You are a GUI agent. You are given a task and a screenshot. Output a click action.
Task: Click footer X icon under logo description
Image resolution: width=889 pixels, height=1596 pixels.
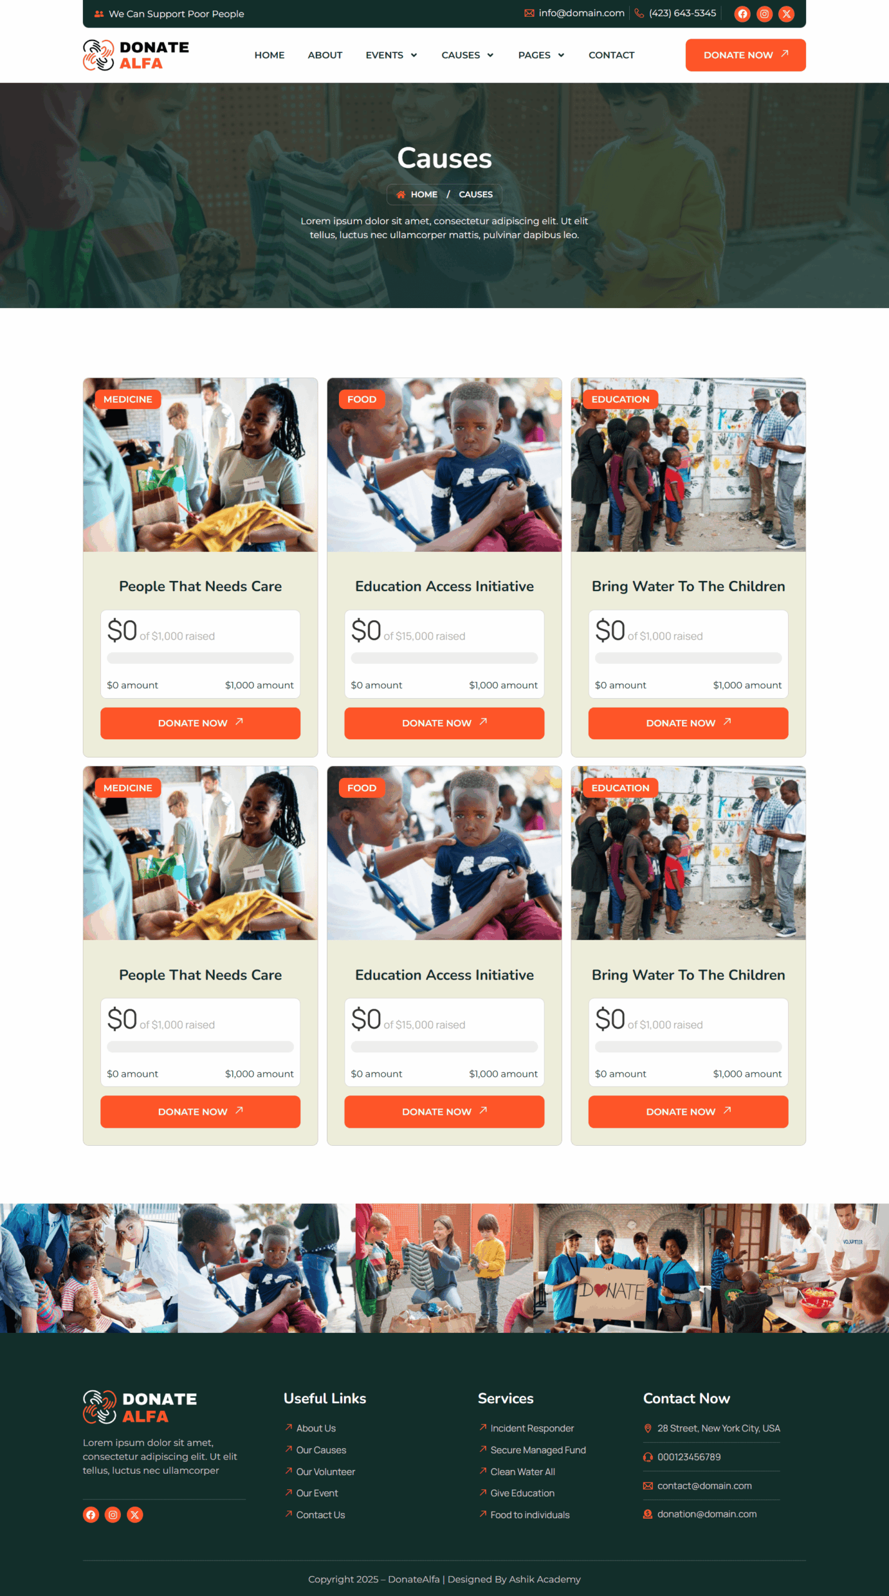(x=135, y=1514)
